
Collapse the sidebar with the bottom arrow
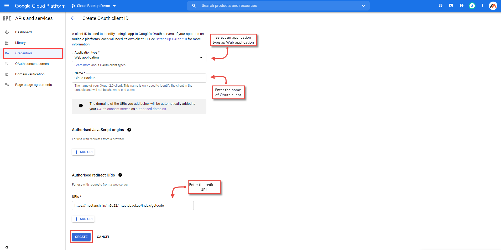point(7,247)
